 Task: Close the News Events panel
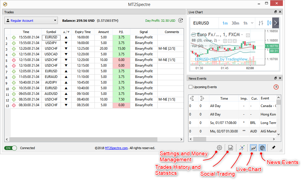[280, 78]
